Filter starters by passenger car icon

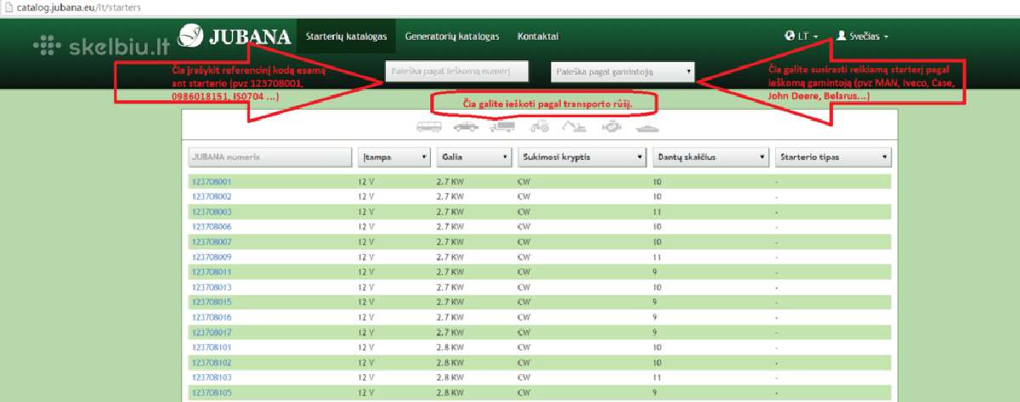point(466,127)
